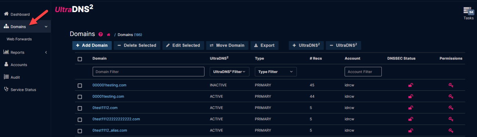Click the DNSSEC Status column header
This screenshot has width=477, height=137.
pyautogui.click(x=401, y=58)
